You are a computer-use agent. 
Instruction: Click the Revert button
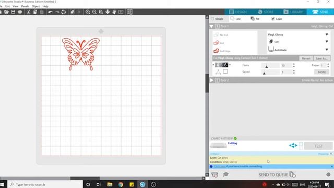click(306, 58)
